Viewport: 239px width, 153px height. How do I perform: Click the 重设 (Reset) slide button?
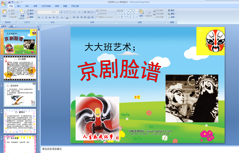[x=30, y=14]
